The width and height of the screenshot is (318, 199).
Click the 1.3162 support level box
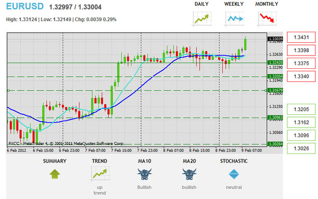(x=301, y=122)
